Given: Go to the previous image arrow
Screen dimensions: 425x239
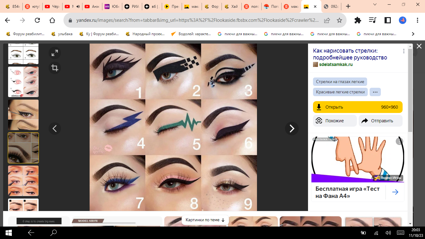Looking at the screenshot, I should (55, 129).
